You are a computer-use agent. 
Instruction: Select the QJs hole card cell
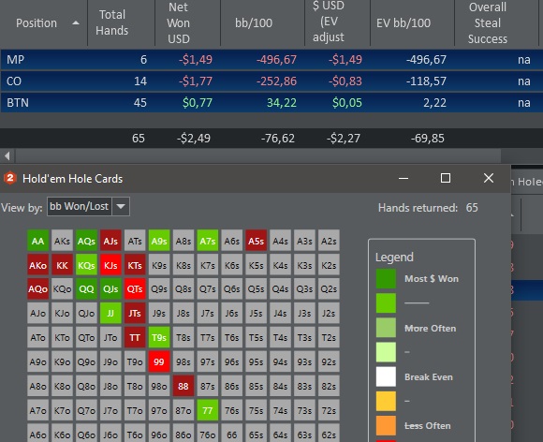(110, 288)
